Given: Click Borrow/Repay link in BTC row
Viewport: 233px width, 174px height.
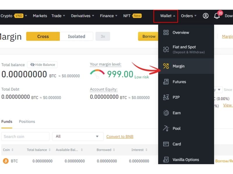Looking at the screenshot, I should [x=224, y=161].
